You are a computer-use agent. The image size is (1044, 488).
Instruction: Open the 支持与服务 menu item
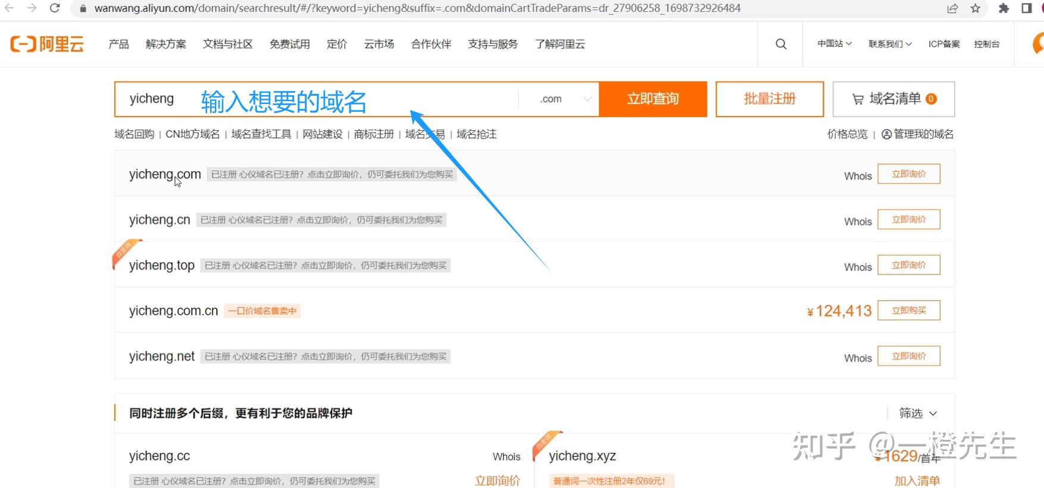coord(493,44)
